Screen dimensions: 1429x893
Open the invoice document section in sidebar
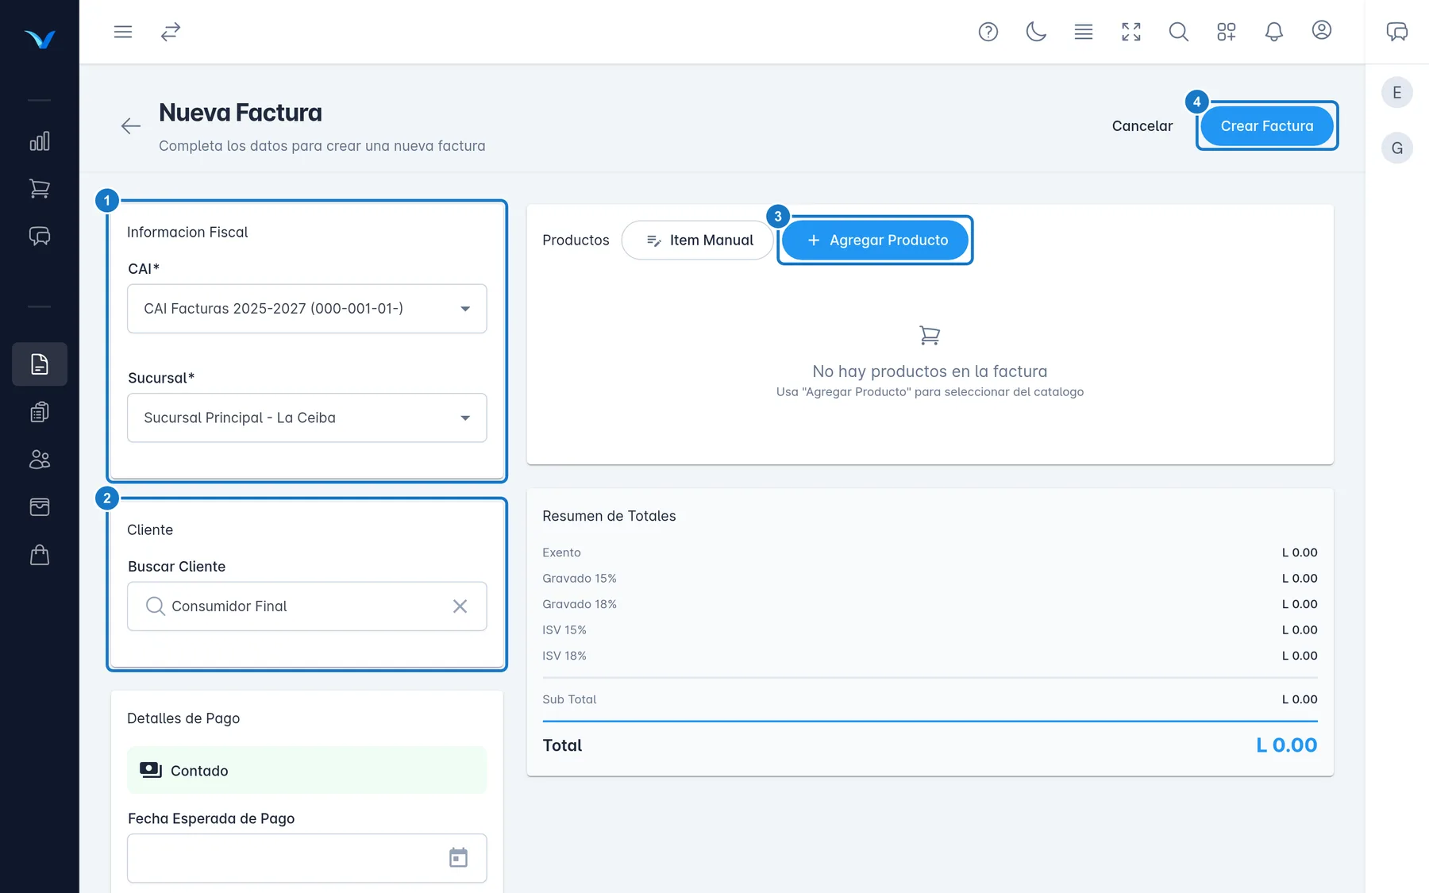click(40, 364)
